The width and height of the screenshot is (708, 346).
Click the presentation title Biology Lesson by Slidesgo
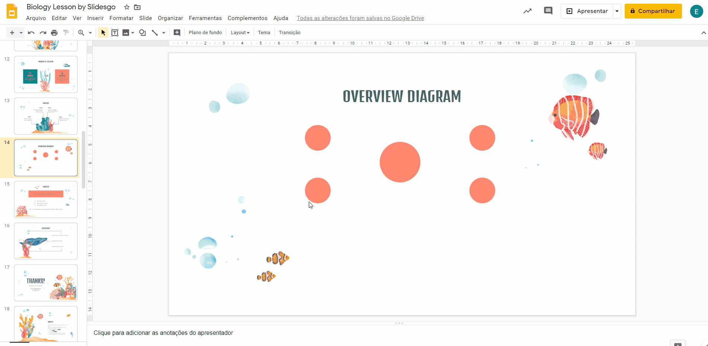71,7
